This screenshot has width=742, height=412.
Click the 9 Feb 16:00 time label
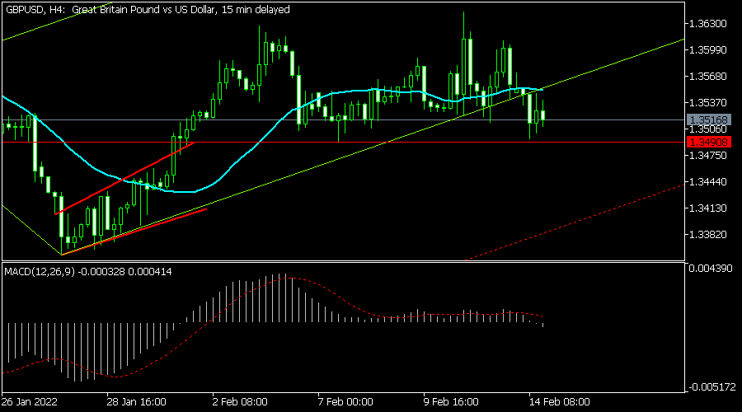click(x=452, y=402)
